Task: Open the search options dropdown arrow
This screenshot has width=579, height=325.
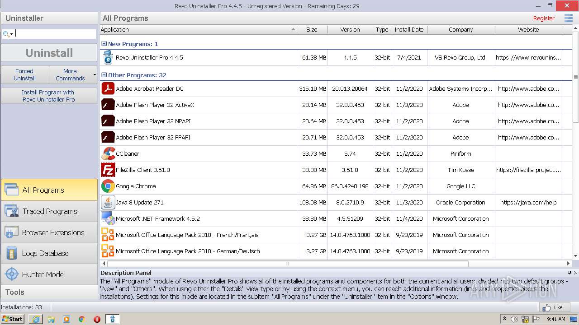Action: (12, 34)
